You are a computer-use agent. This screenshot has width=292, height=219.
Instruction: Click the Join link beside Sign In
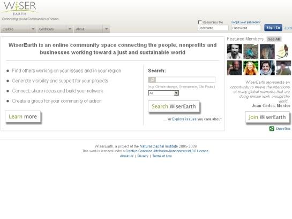tap(288, 28)
